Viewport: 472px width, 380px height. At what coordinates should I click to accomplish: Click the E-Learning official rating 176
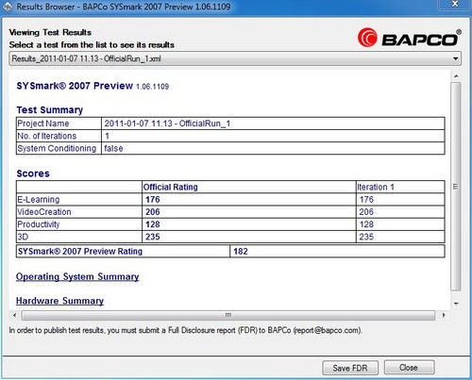[x=153, y=200]
